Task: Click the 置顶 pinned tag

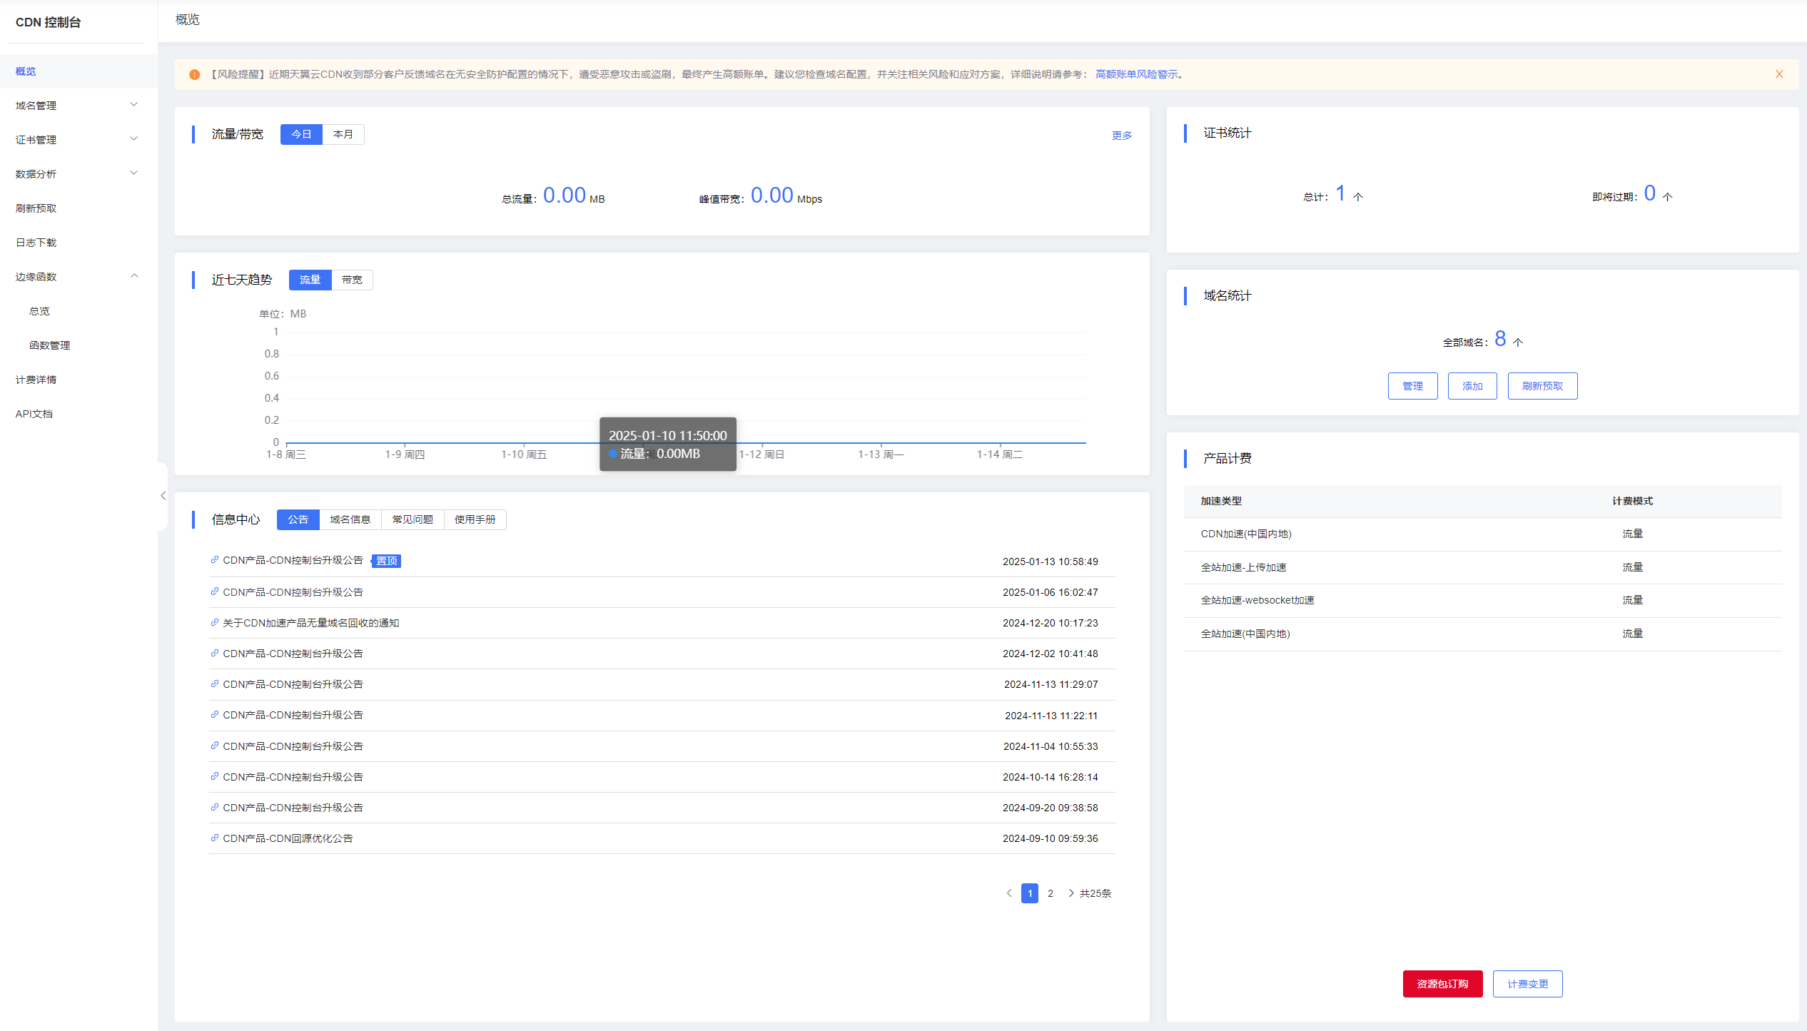Action: (387, 561)
